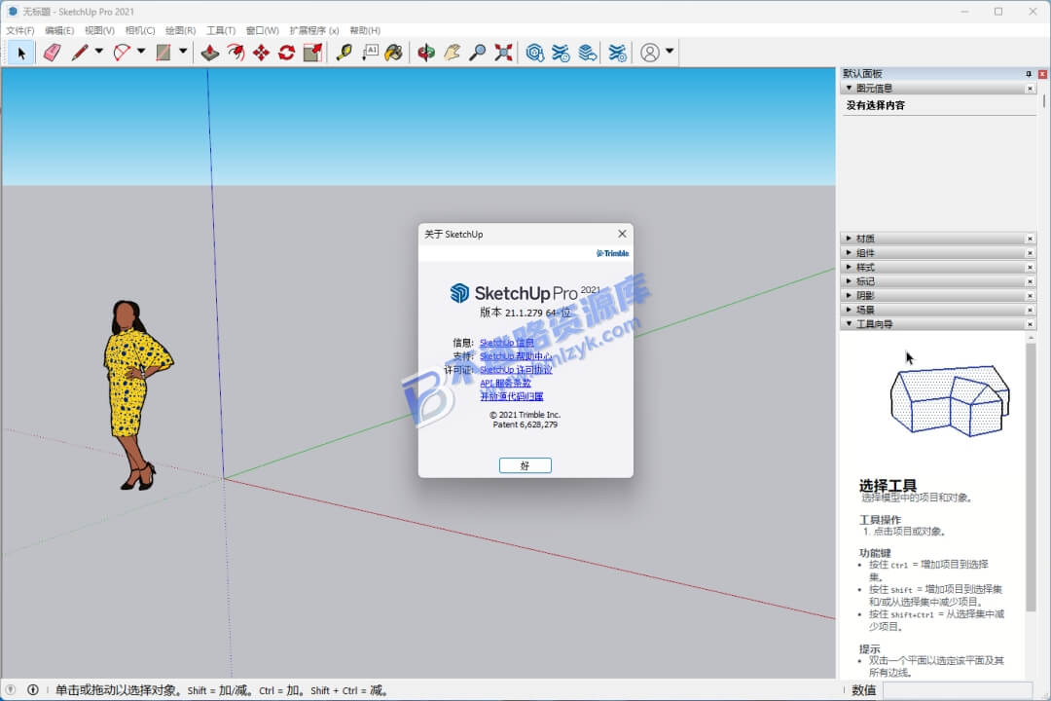Image resolution: width=1051 pixels, height=701 pixels.
Task: Click the account profile icon
Action: coord(649,53)
